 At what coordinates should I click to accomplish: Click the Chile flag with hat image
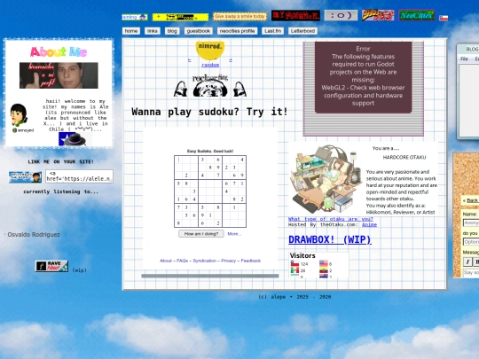click(75, 139)
